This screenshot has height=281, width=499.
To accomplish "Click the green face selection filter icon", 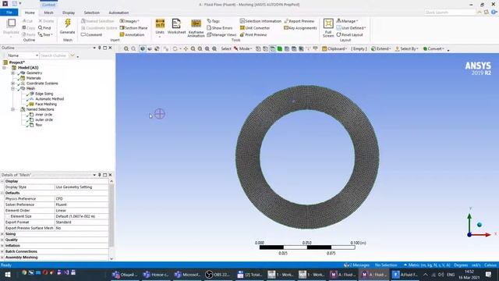I will click(x=279, y=48).
